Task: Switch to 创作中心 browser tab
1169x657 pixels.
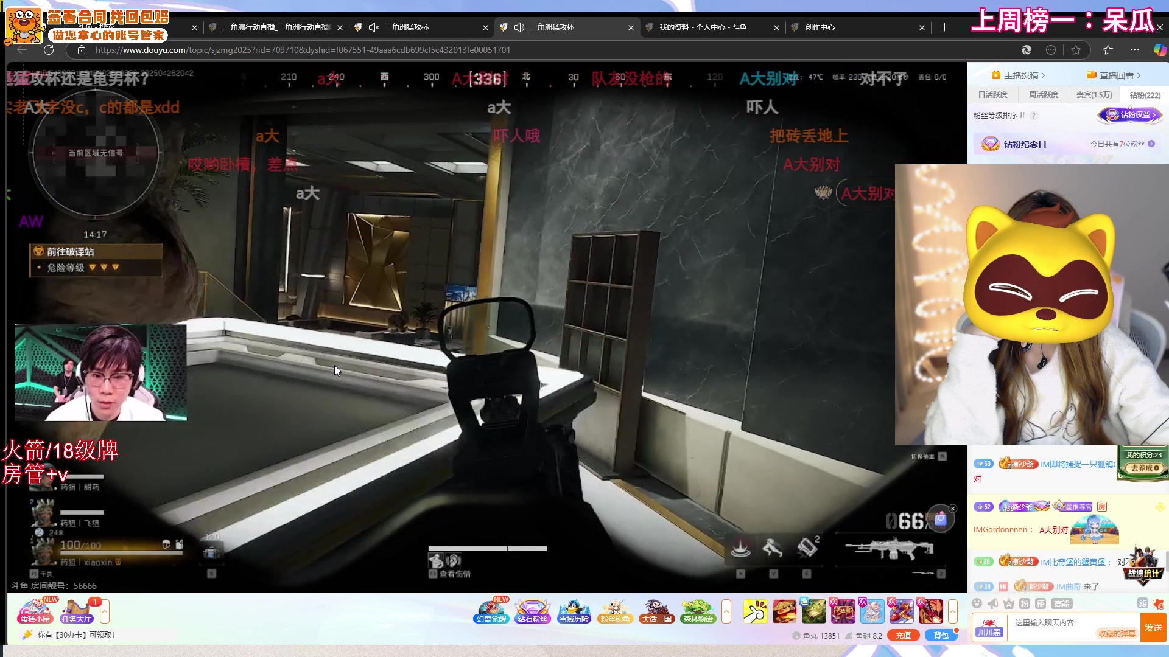Action: click(859, 27)
